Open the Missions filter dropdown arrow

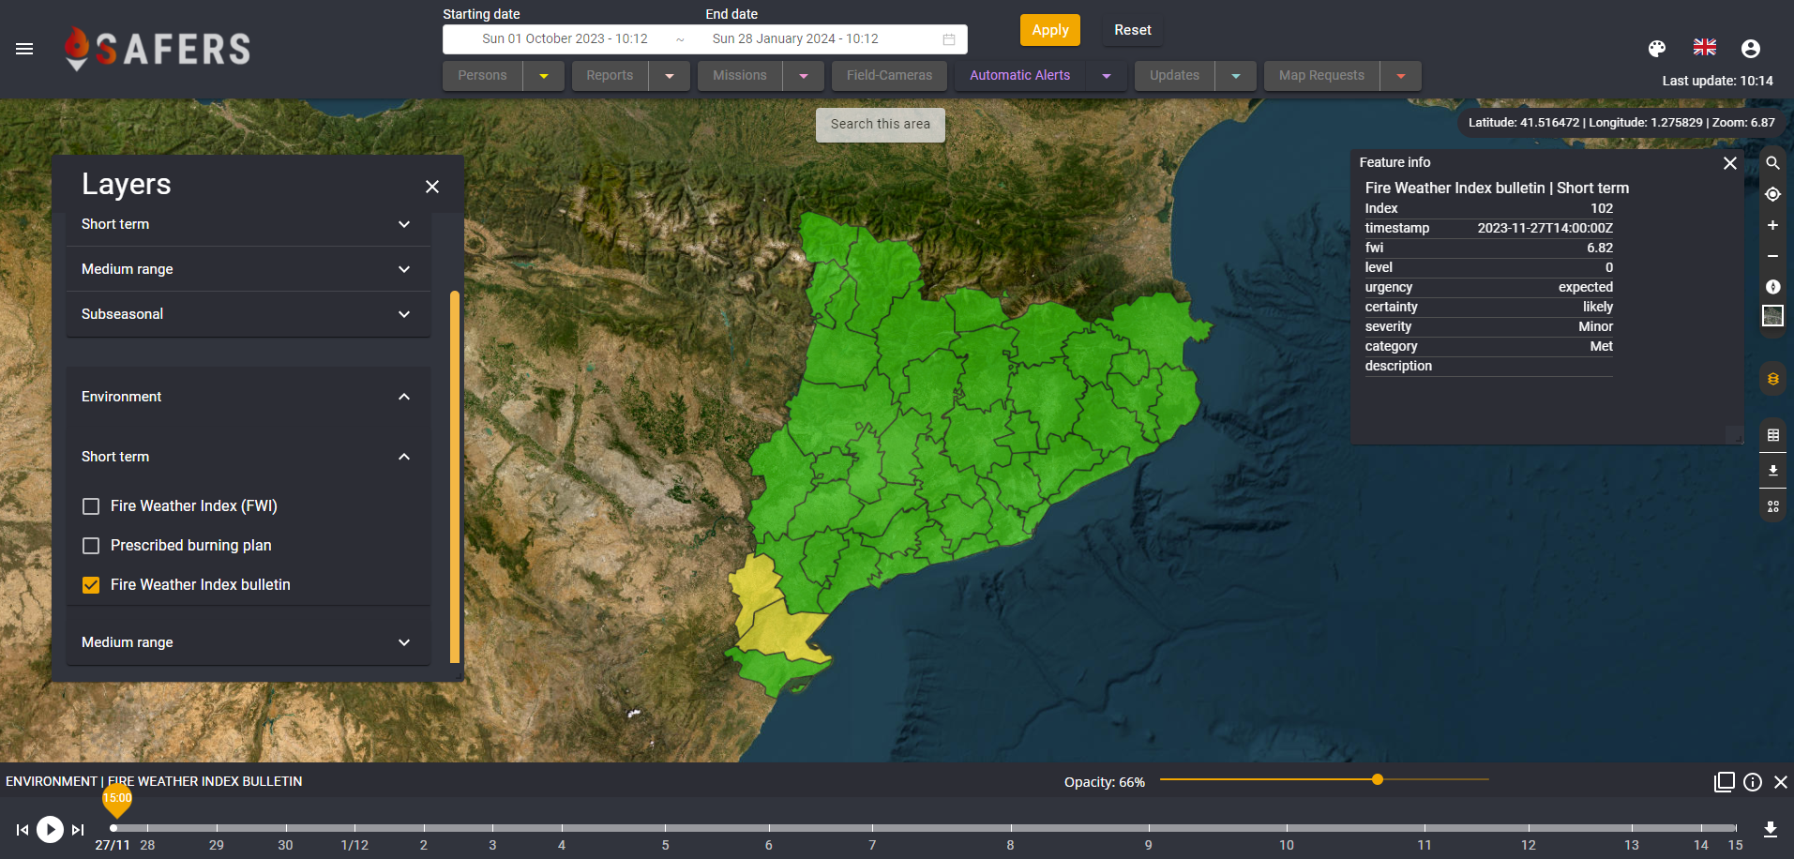click(x=804, y=76)
